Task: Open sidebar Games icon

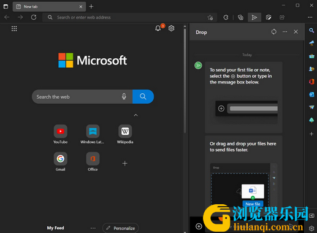Action: point(311,69)
